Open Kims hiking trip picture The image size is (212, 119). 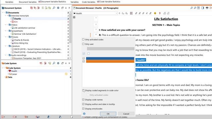click(21, 43)
